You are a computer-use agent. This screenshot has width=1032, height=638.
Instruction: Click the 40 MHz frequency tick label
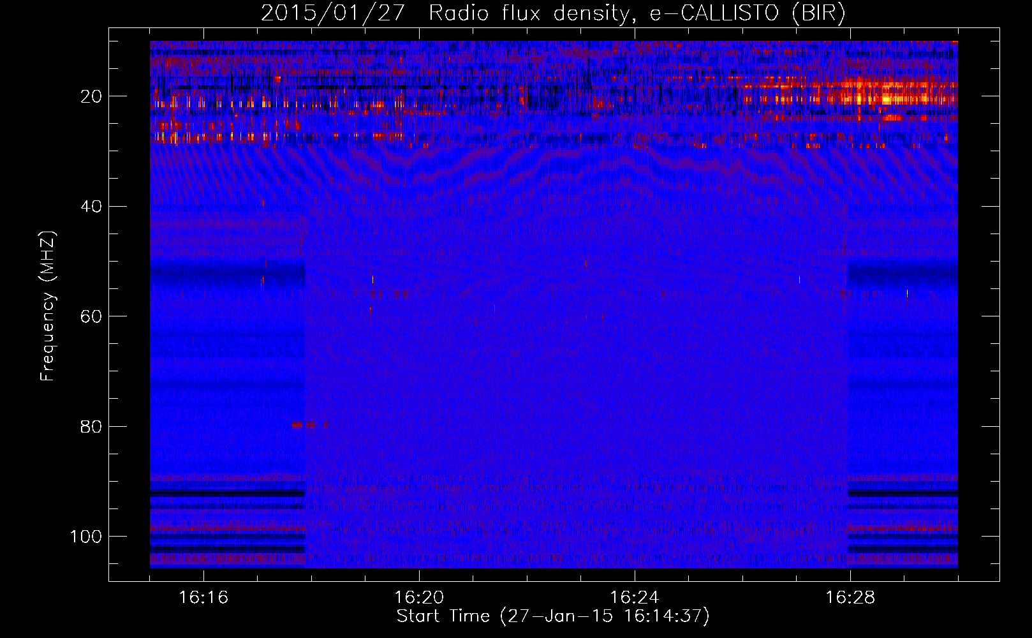point(91,207)
